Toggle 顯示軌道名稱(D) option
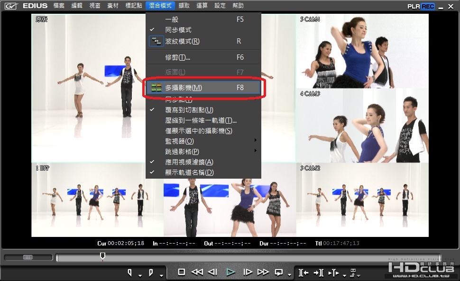Screen dimensions: 460x281 coord(203,172)
